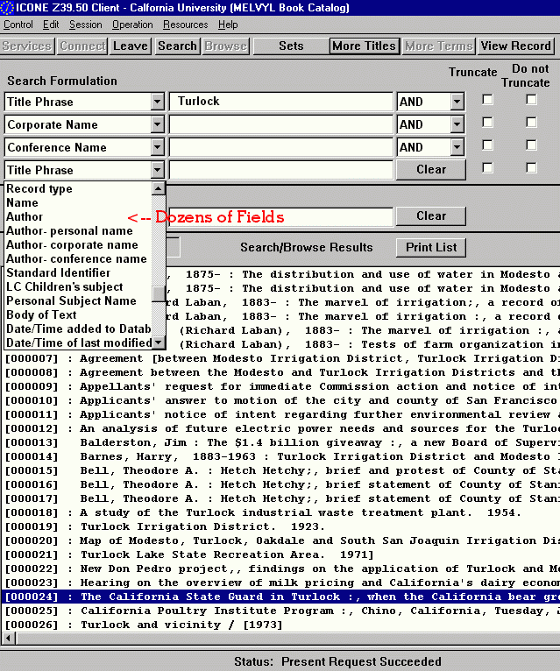Click the field list scroll-down arrow
560x671 pixels.
(x=159, y=342)
